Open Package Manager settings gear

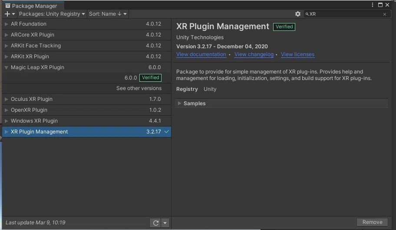298,14
